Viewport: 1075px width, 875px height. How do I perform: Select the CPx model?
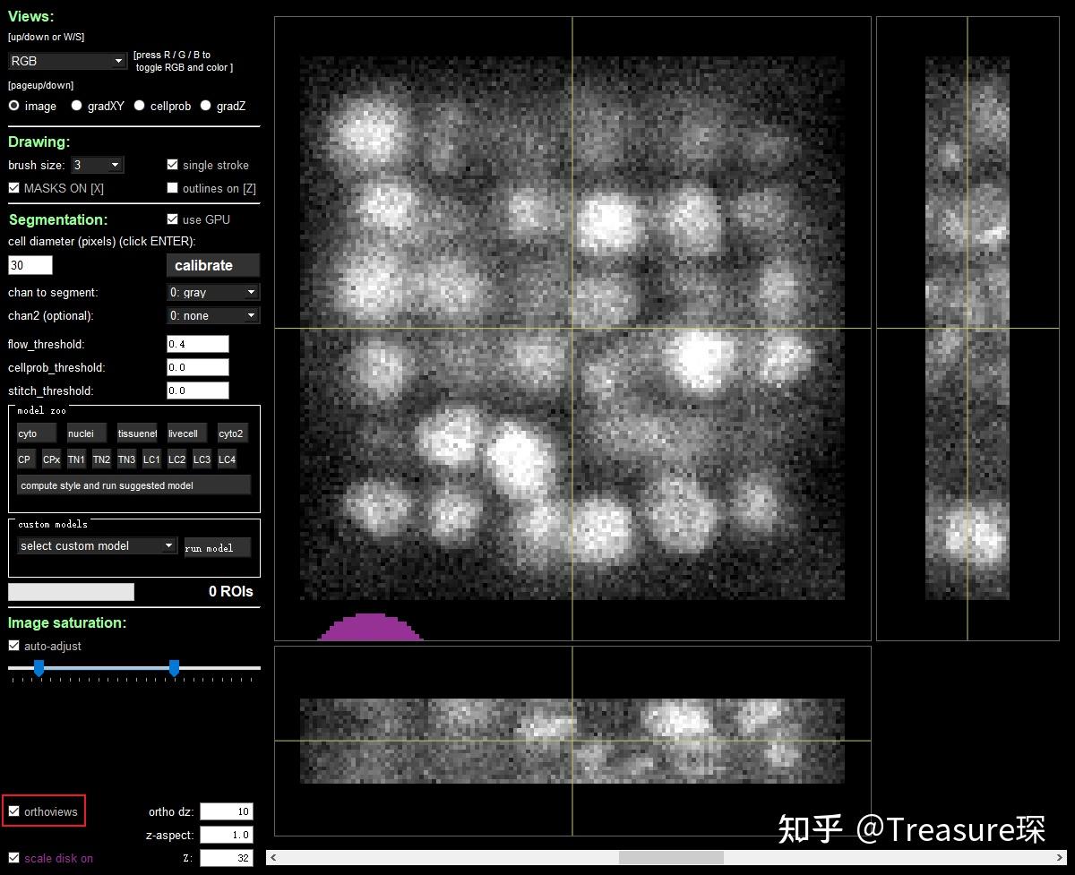tap(51, 459)
